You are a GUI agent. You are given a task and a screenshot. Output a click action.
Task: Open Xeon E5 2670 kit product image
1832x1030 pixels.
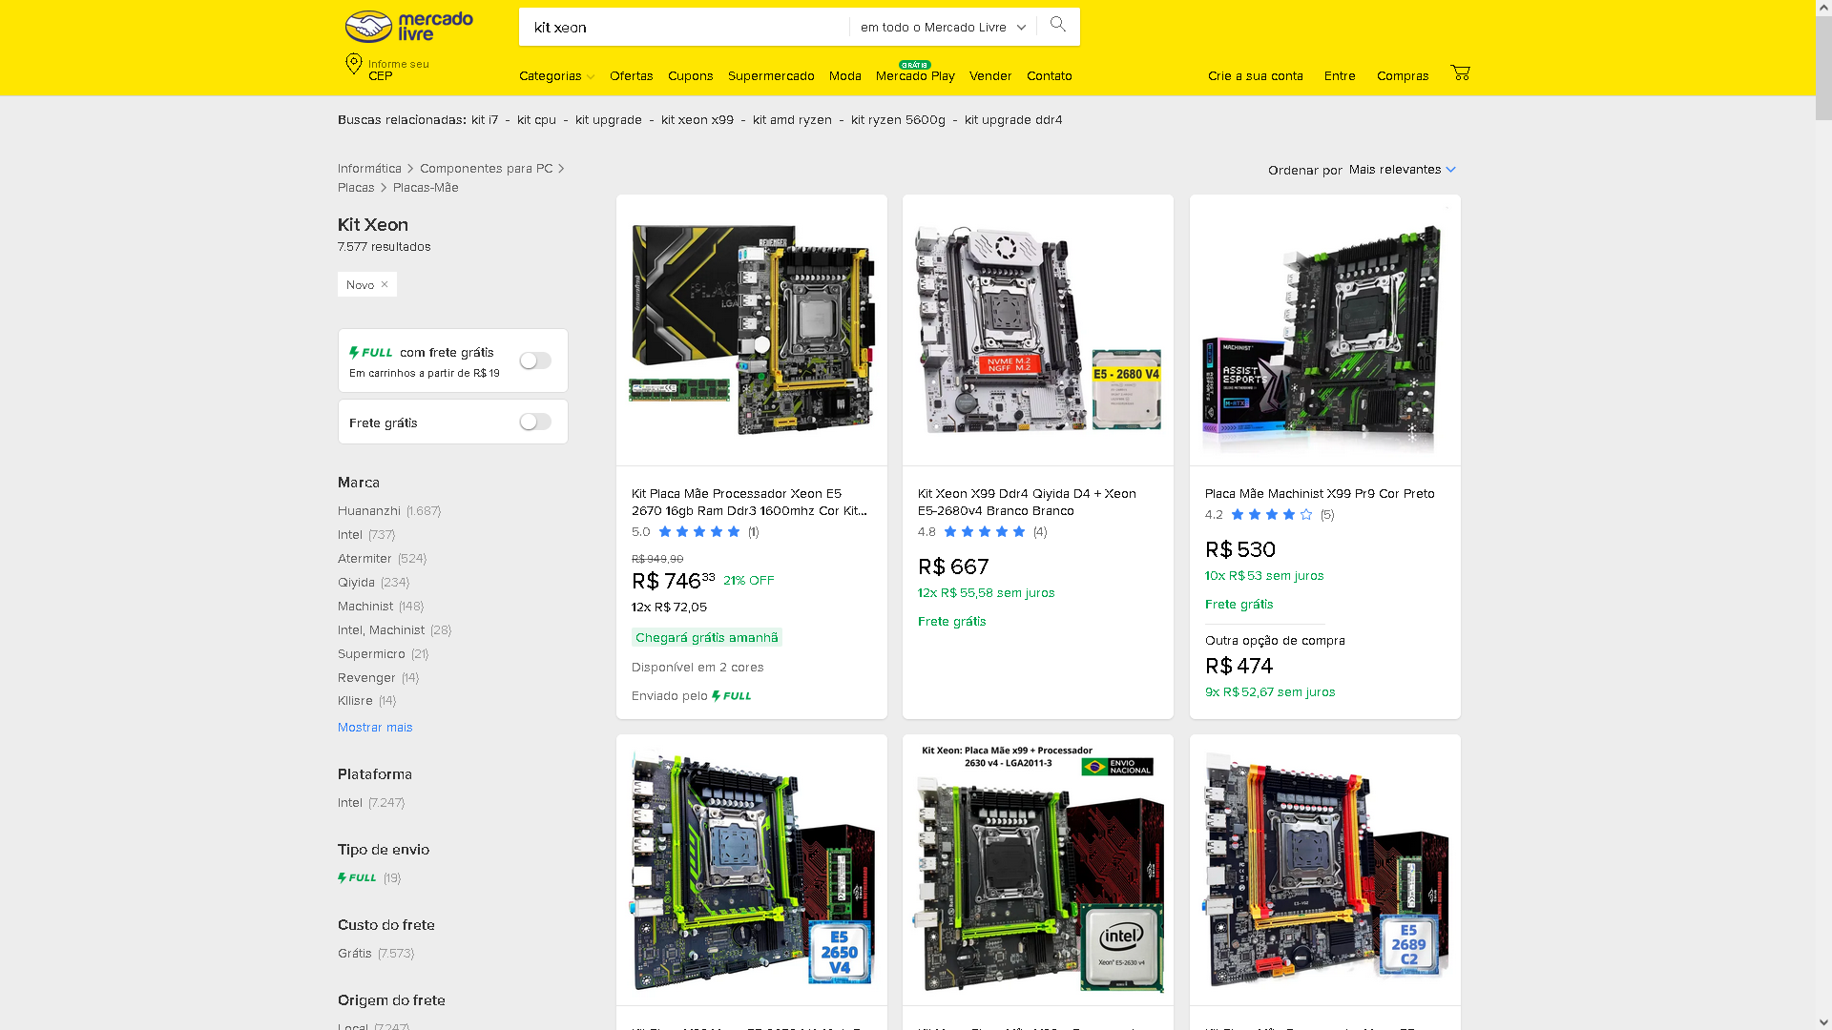coord(752,330)
